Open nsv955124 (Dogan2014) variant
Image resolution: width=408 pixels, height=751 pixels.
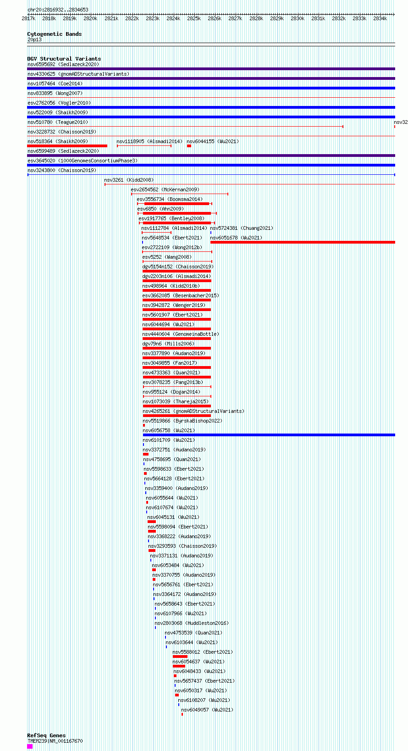click(x=172, y=392)
